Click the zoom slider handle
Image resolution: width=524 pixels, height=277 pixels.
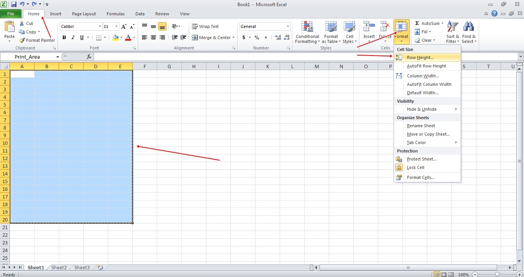(x=497, y=274)
